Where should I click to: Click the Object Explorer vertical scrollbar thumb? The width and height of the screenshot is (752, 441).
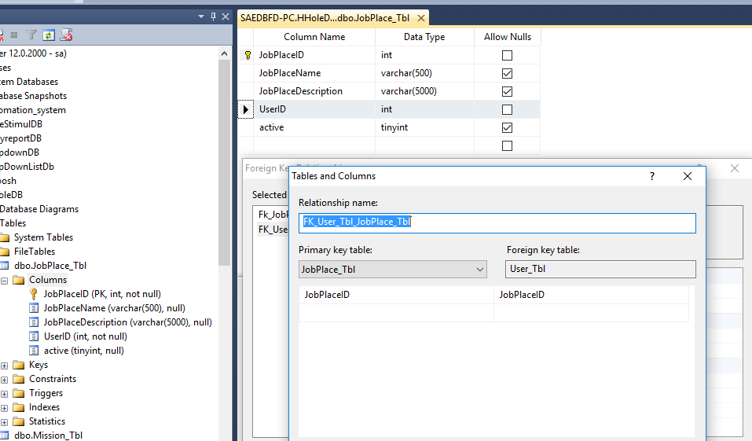point(224,164)
